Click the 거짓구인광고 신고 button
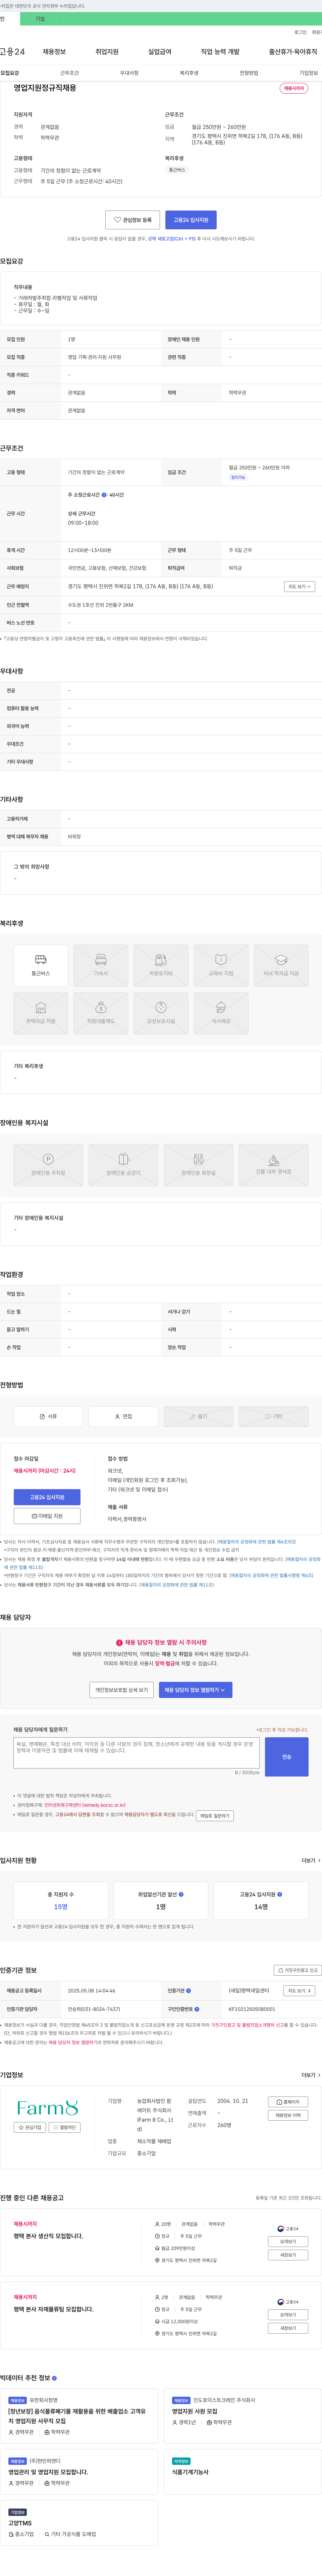Screen dimensions: 322x2576 (298, 1970)
